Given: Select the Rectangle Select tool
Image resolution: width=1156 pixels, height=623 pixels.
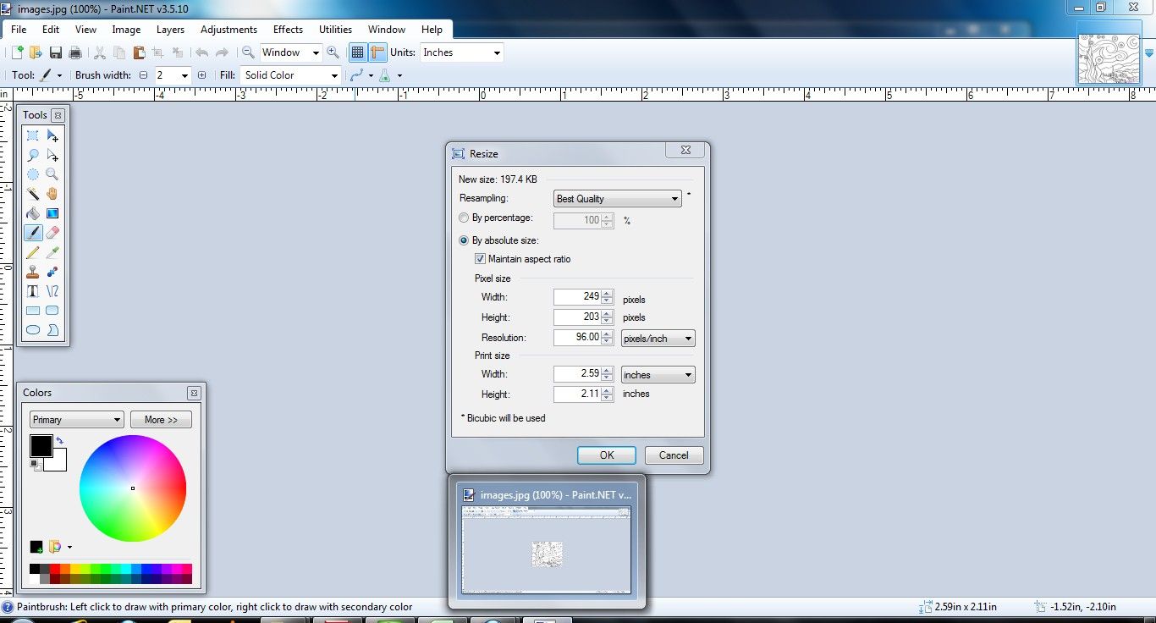Looking at the screenshot, I should 32,135.
